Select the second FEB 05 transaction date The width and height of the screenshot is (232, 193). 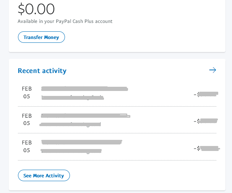click(x=27, y=119)
